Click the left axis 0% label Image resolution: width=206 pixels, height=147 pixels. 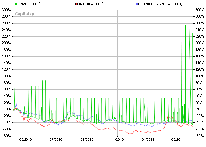(x=8, y=109)
